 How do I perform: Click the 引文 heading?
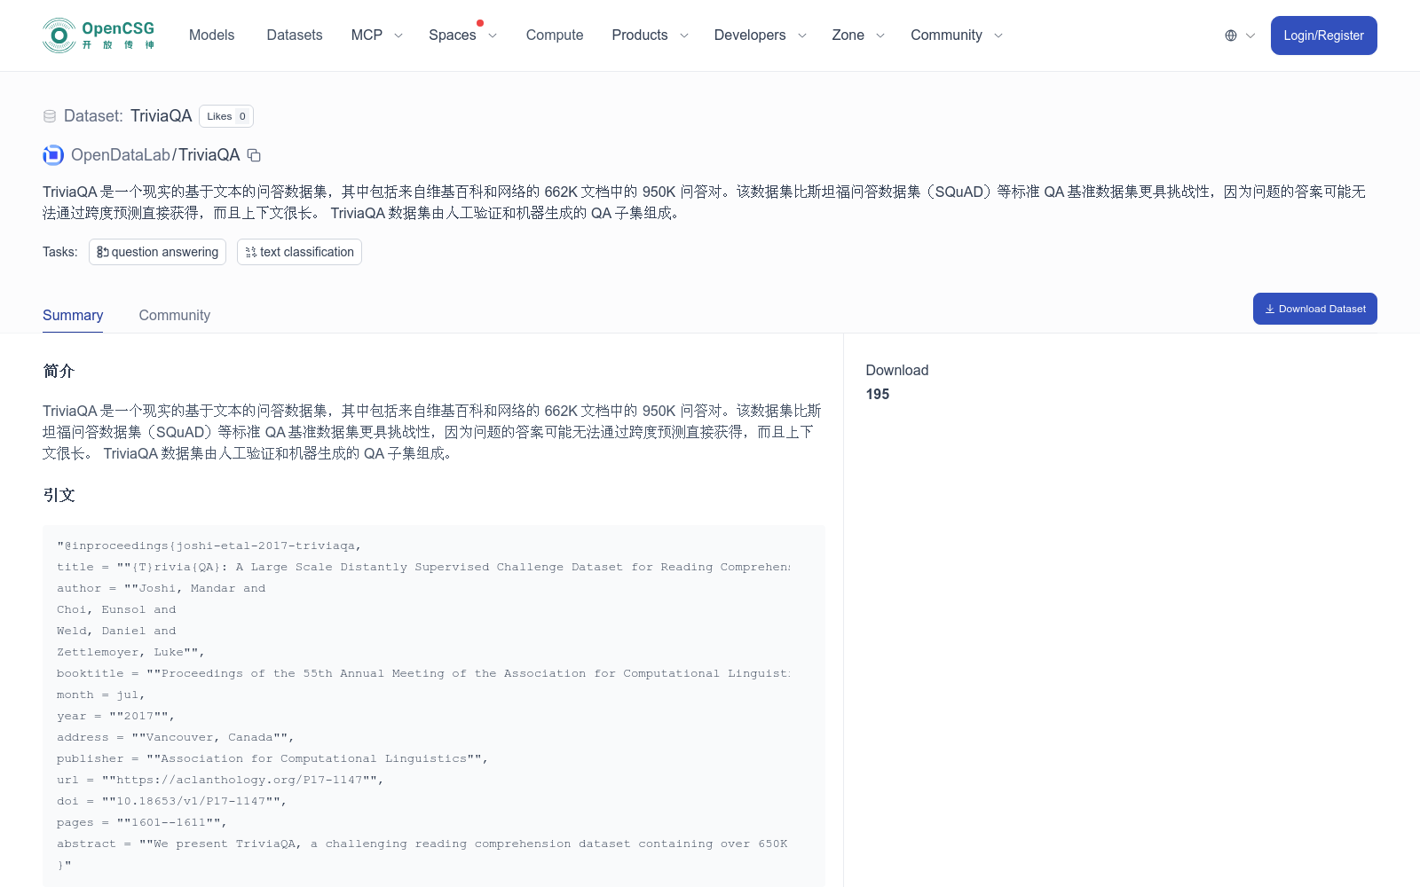coord(59,495)
